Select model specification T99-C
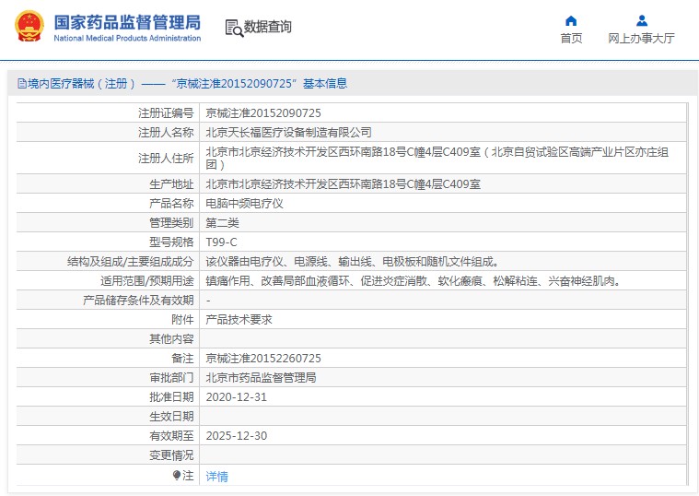 click(221, 242)
